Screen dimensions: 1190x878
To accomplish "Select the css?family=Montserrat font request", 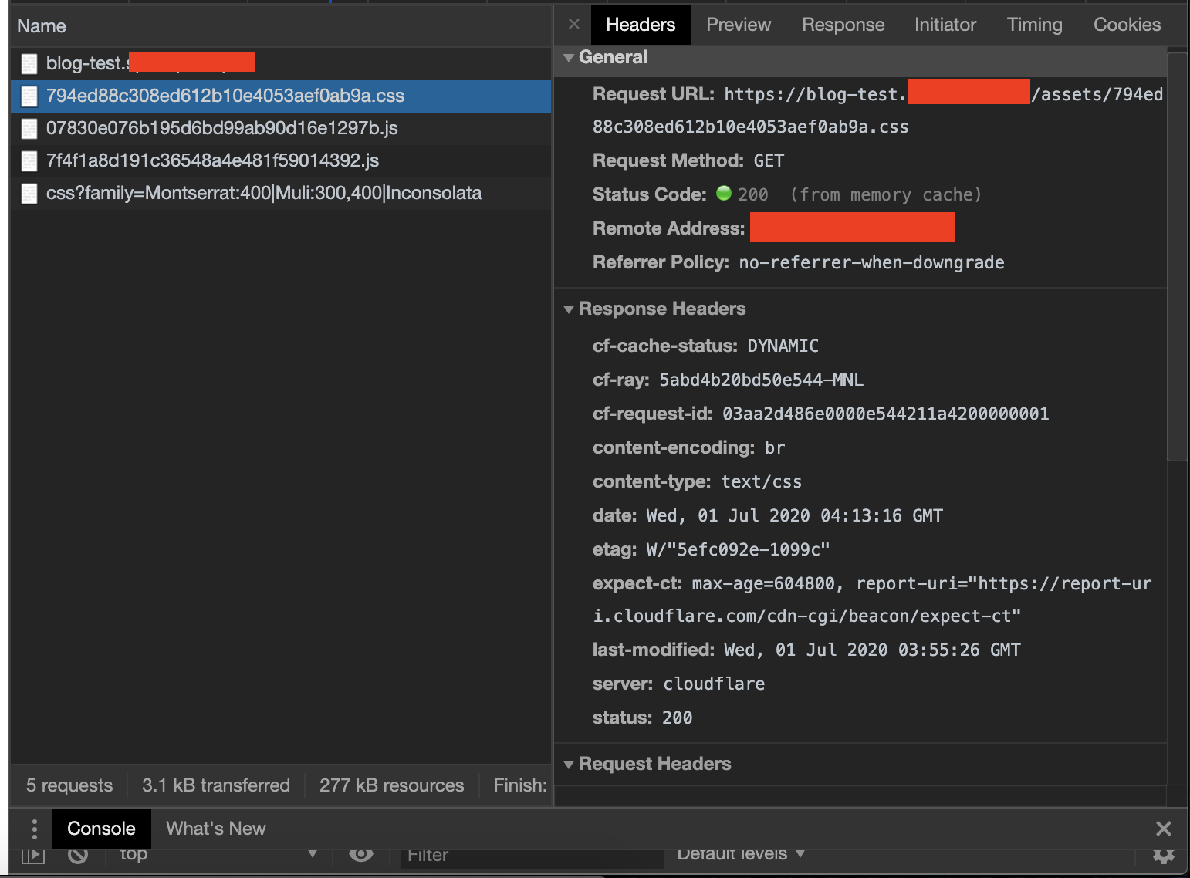I will click(263, 193).
